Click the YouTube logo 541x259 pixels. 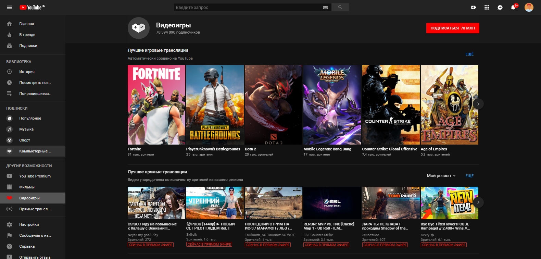pyautogui.click(x=32, y=7)
